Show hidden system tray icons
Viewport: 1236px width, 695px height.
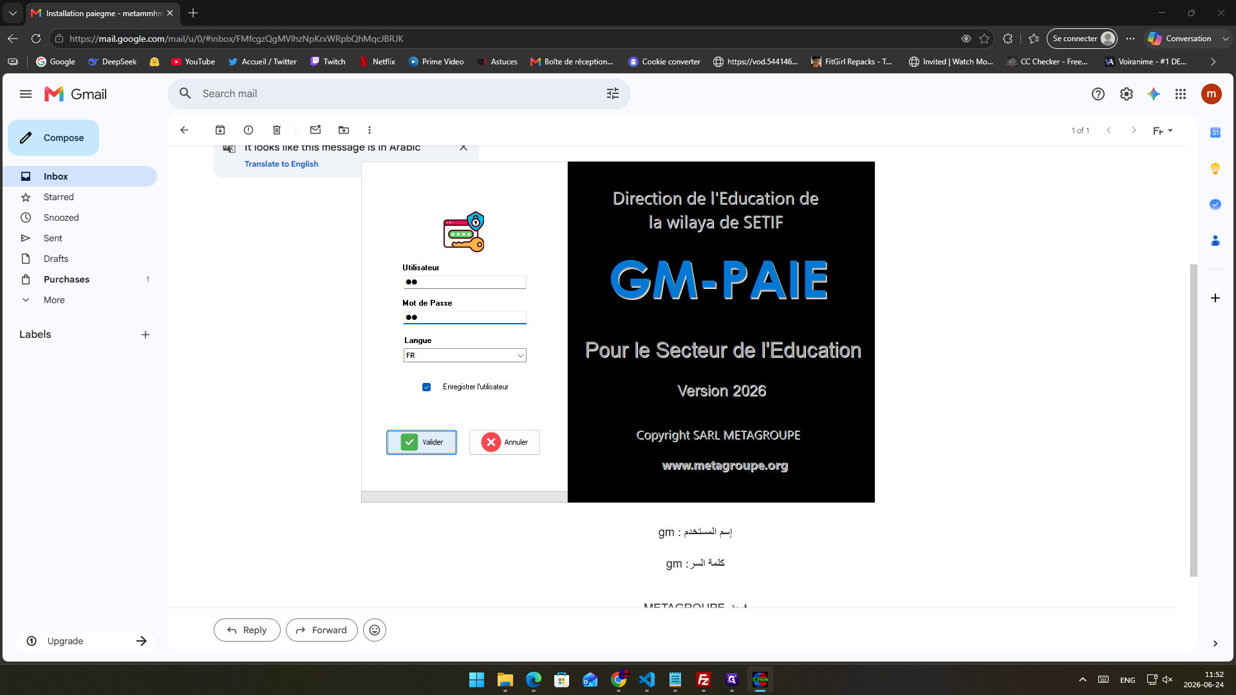[1083, 680]
